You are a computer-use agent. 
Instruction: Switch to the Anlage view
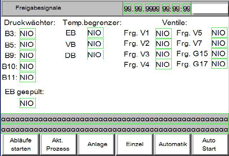coord(97,144)
